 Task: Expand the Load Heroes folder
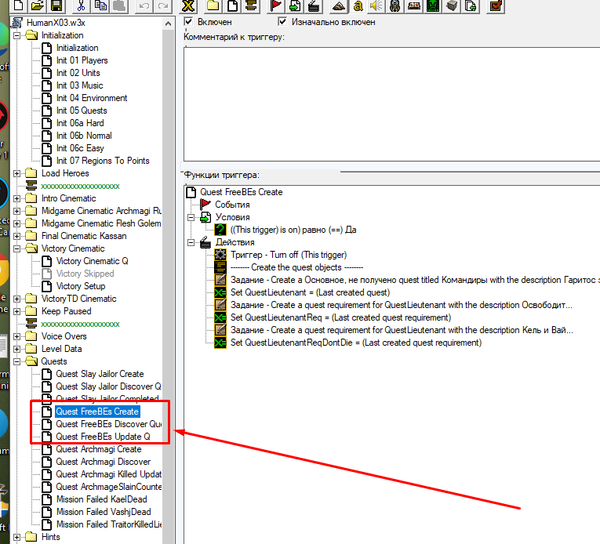coord(16,173)
